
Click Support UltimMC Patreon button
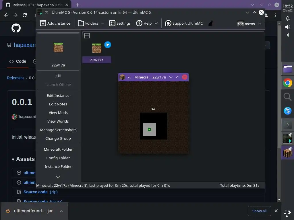click(x=184, y=23)
